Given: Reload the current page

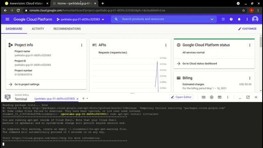Looking at the screenshot, I should [18, 10].
